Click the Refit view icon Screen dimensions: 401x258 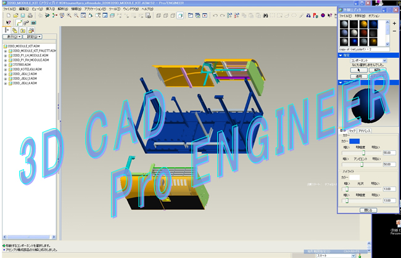tap(83, 15)
